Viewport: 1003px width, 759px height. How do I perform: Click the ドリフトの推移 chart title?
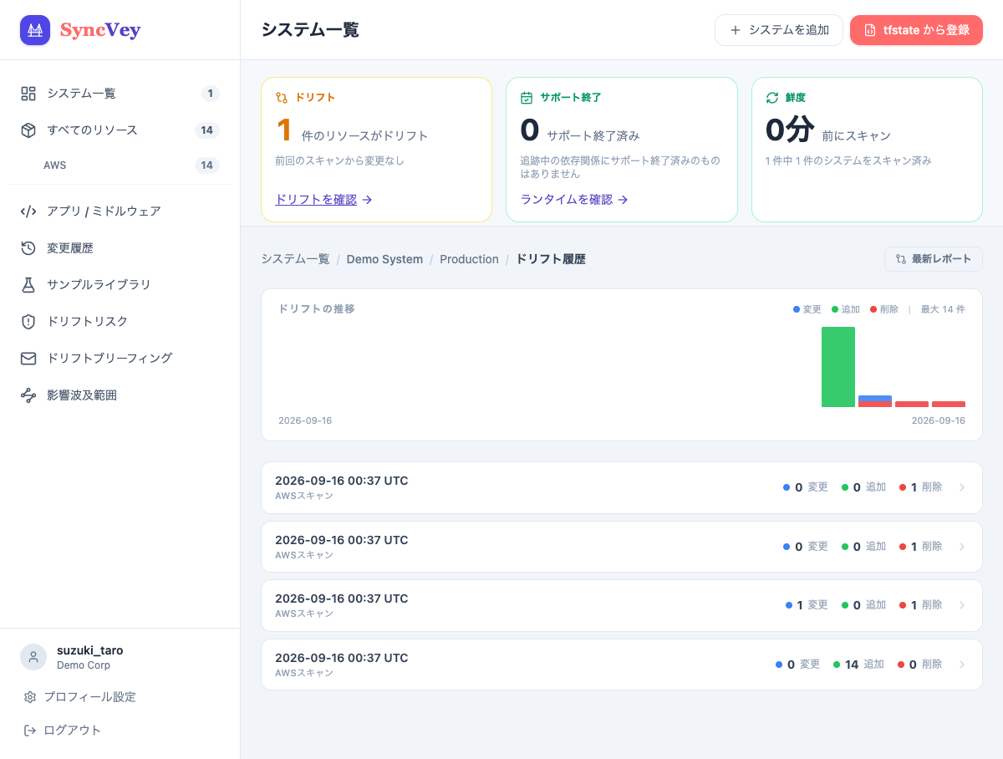(317, 308)
